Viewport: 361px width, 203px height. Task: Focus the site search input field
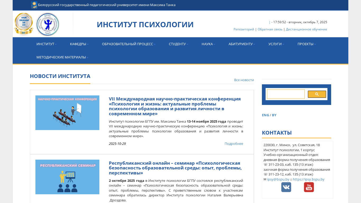[x=286, y=94]
